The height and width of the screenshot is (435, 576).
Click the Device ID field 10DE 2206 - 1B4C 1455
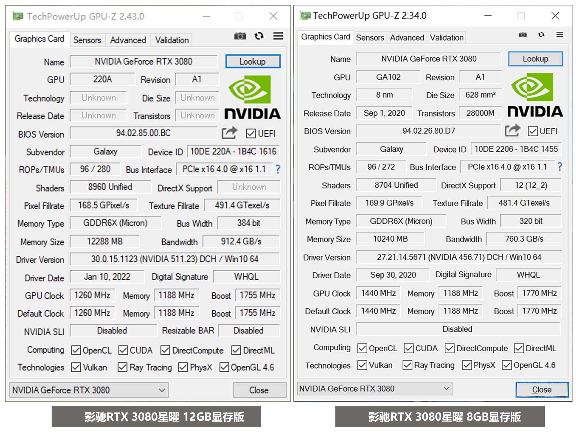pyautogui.click(x=516, y=149)
